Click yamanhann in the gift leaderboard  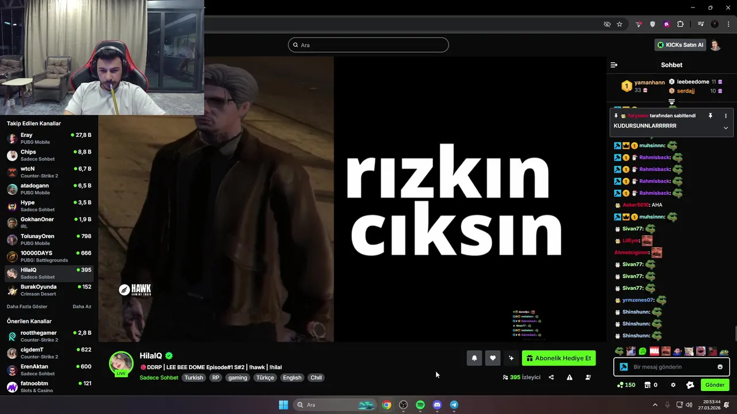pyautogui.click(x=649, y=83)
